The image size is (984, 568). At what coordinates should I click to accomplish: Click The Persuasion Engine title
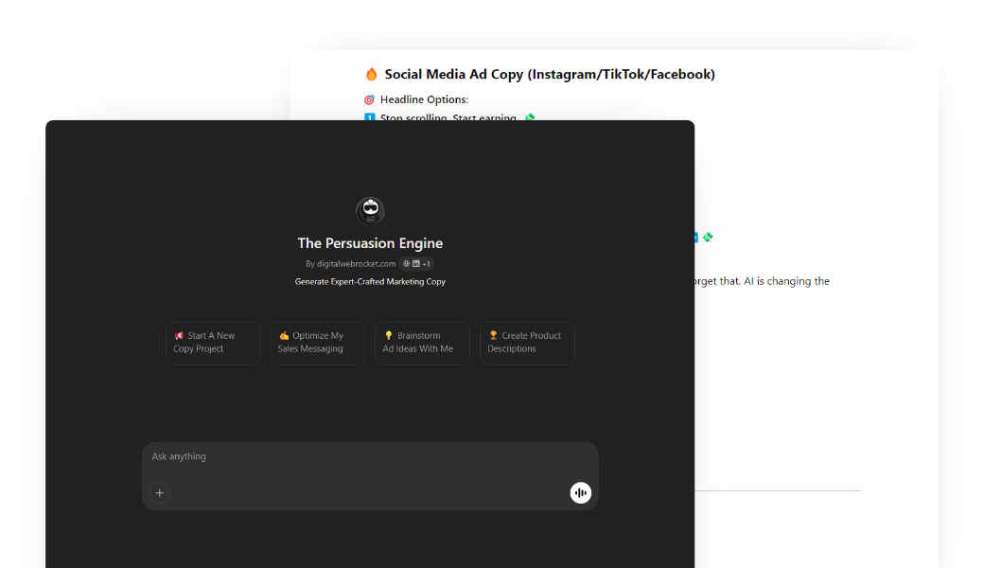click(370, 243)
